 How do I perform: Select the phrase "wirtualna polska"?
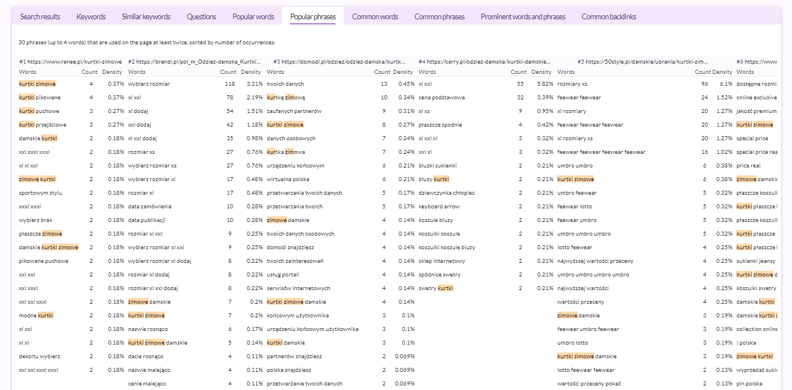point(288,179)
